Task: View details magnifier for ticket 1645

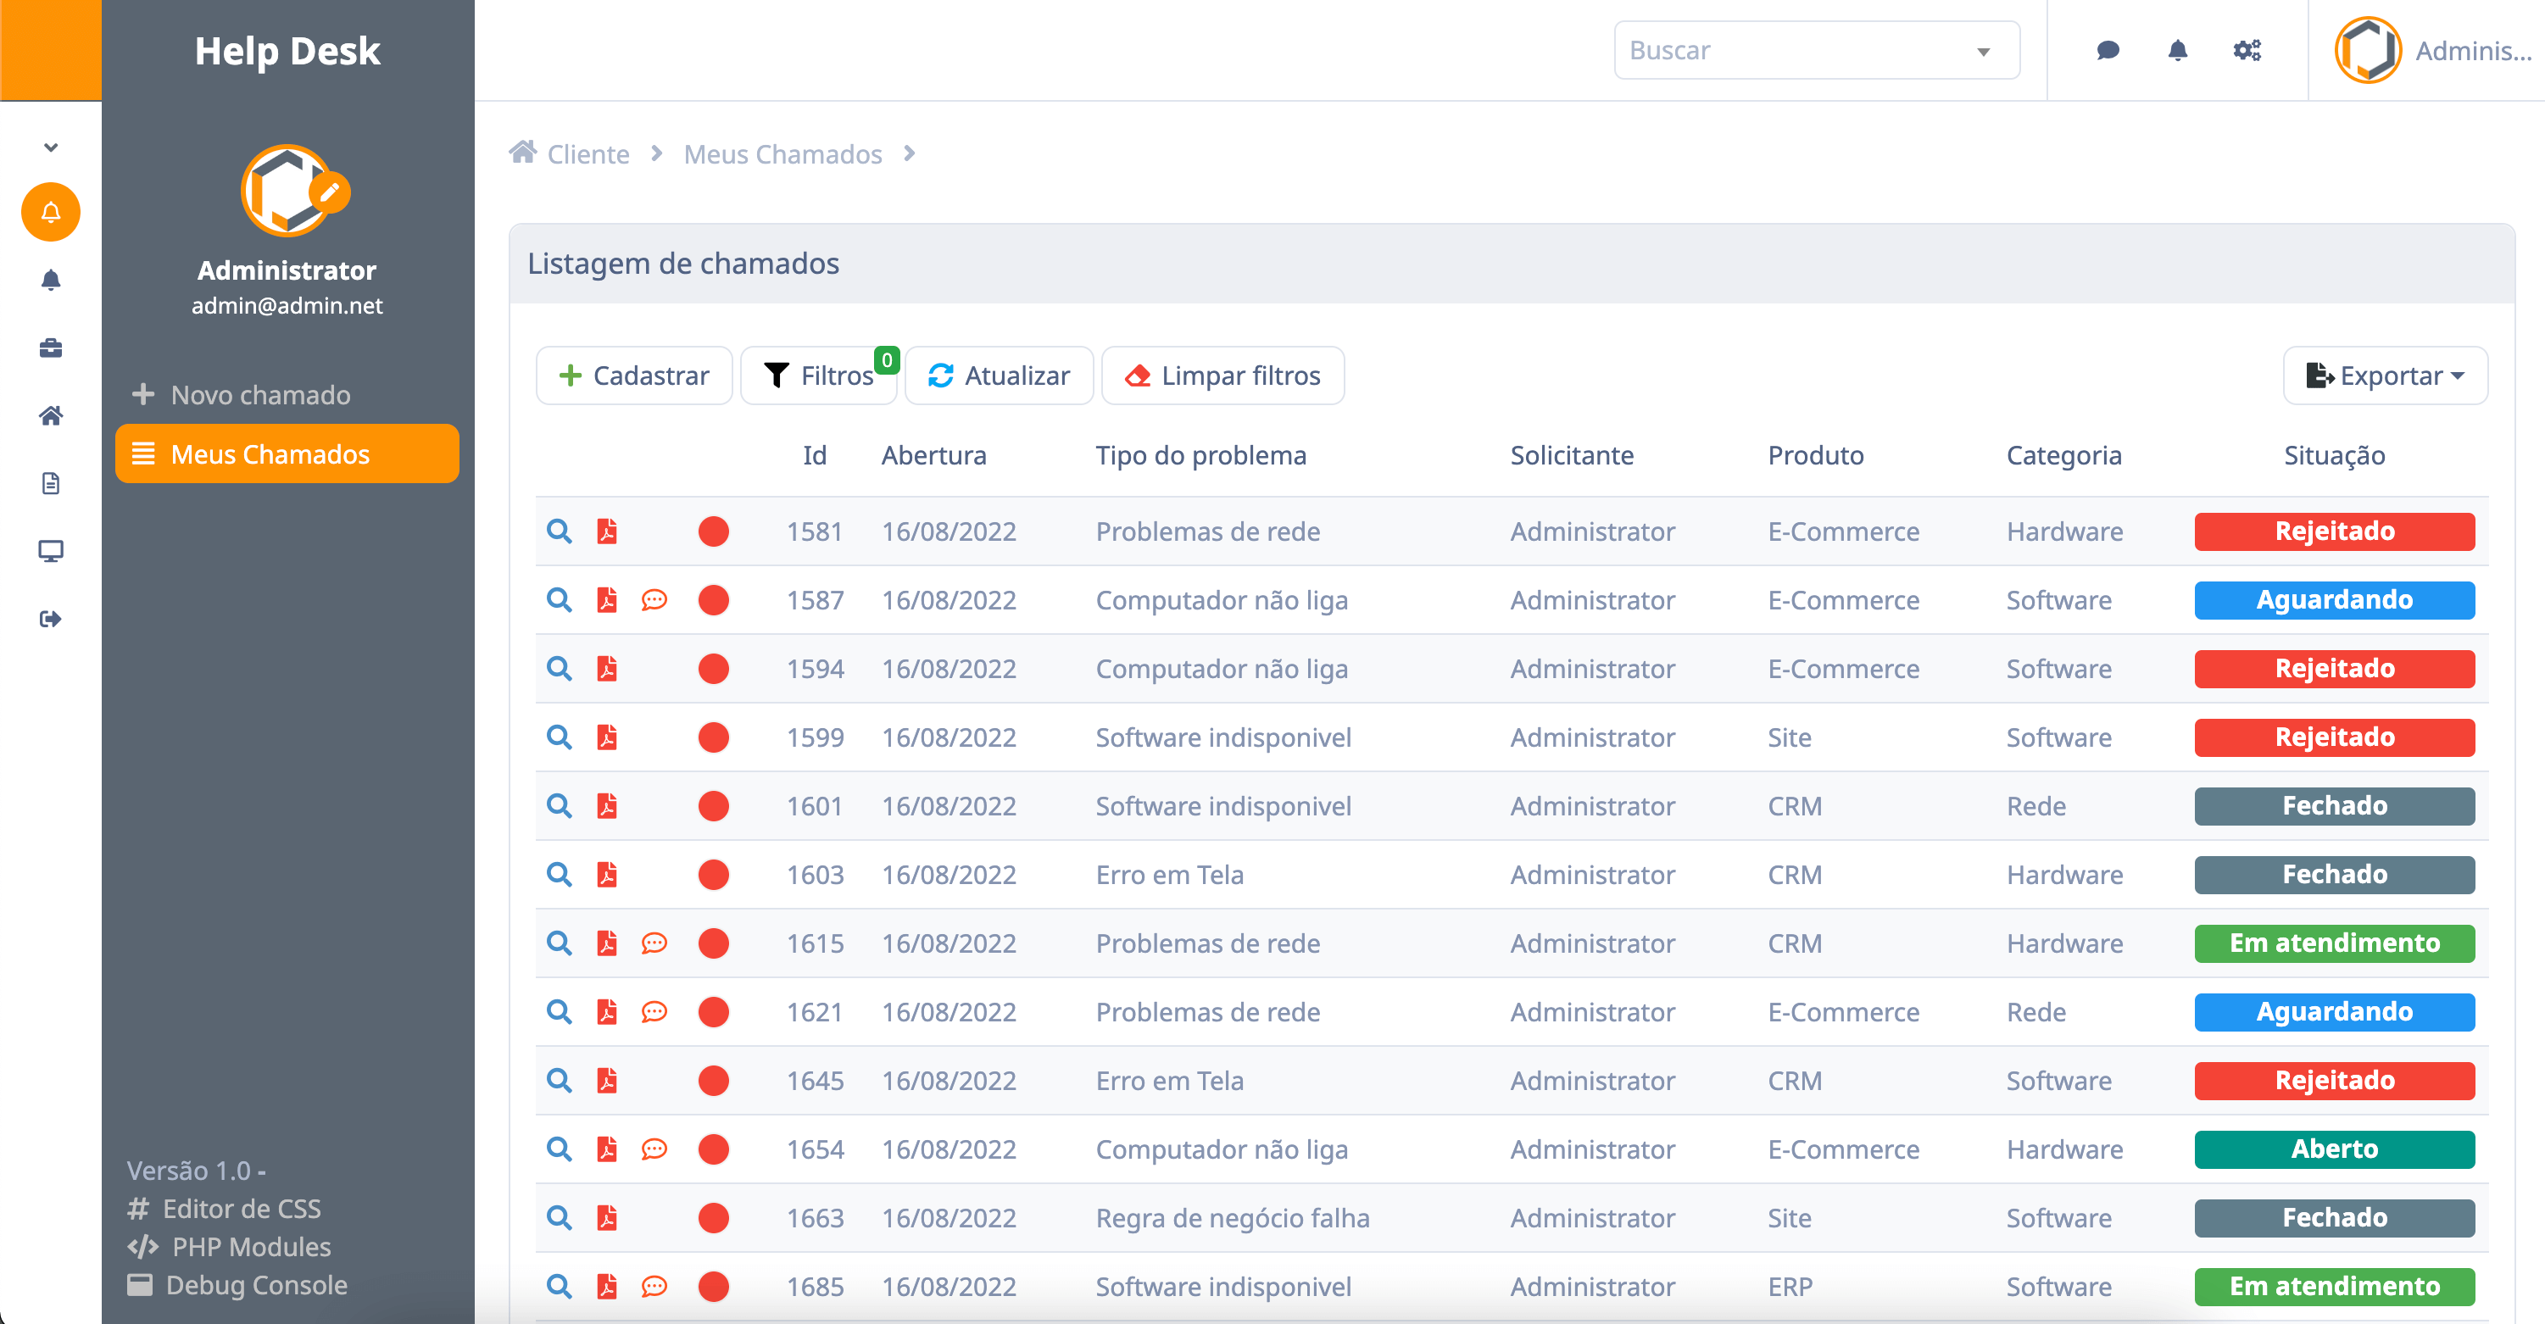Action: point(560,1081)
